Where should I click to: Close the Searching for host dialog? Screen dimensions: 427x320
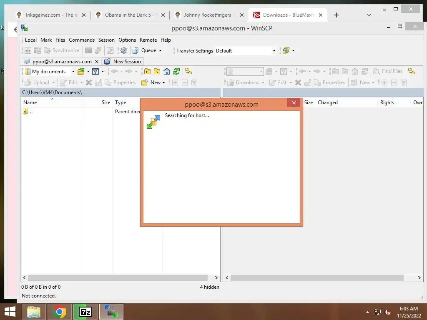click(294, 102)
